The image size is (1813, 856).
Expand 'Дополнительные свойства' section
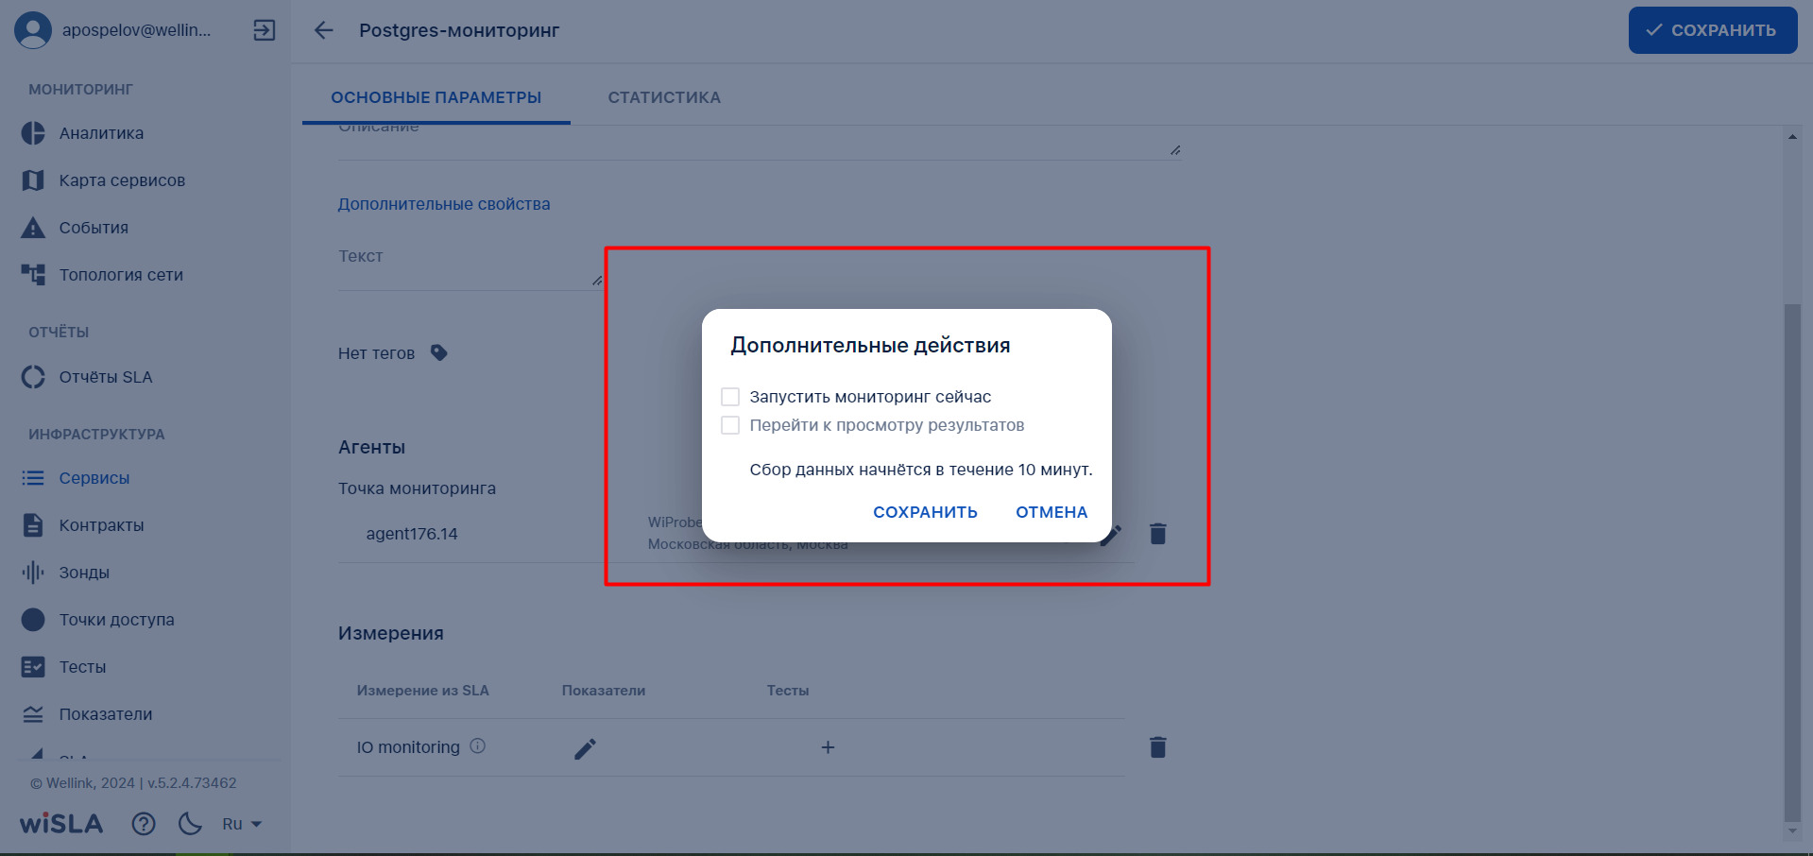444,204
